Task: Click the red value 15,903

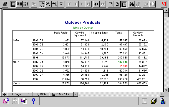Action: 123,66
